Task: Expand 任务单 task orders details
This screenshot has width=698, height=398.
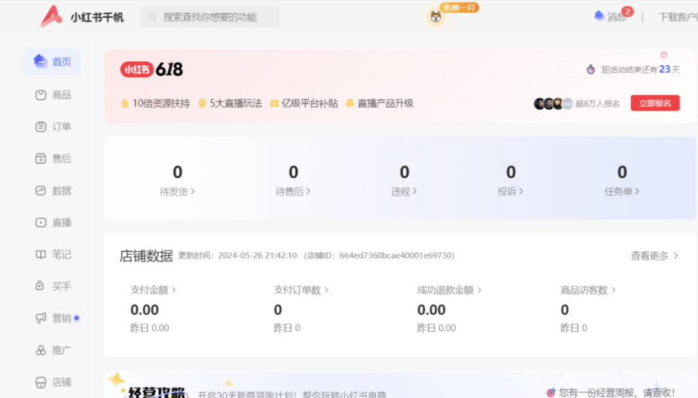Action: (622, 192)
